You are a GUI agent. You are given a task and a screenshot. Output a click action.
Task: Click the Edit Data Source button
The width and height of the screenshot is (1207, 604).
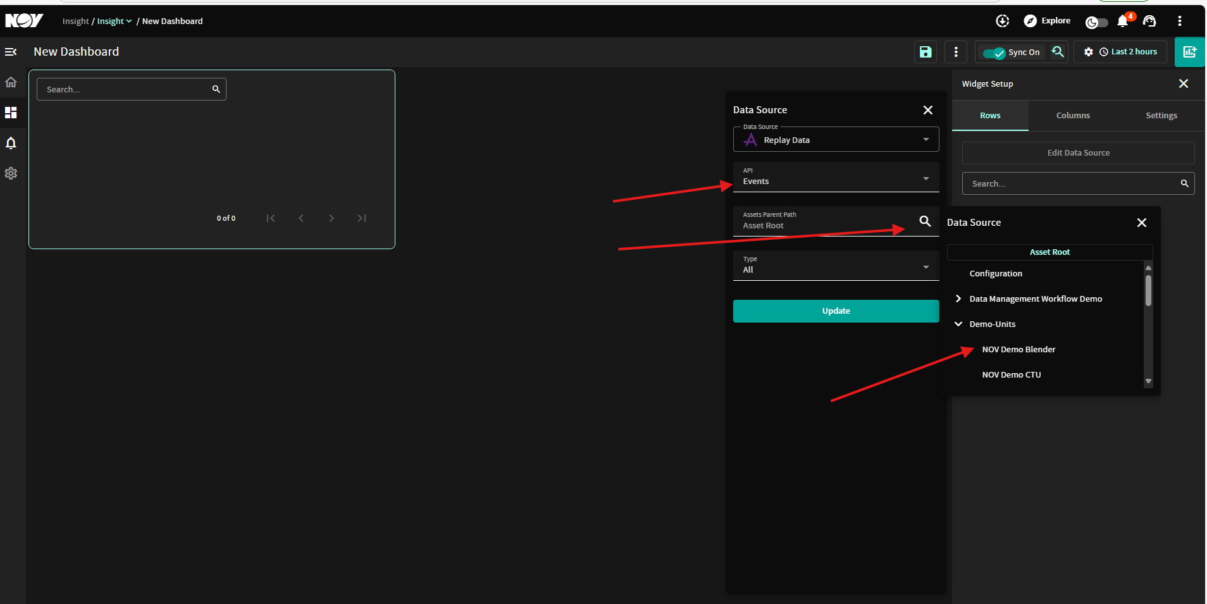[x=1078, y=153]
